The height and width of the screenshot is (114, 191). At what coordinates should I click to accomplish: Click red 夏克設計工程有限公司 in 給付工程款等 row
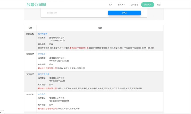tap(47, 88)
